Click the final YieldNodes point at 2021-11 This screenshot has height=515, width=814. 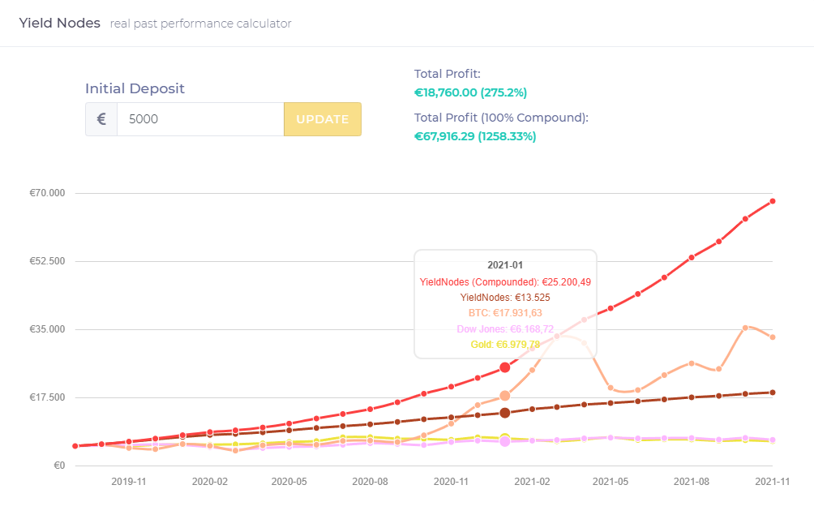pyautogui.click(x=773, y=393)
